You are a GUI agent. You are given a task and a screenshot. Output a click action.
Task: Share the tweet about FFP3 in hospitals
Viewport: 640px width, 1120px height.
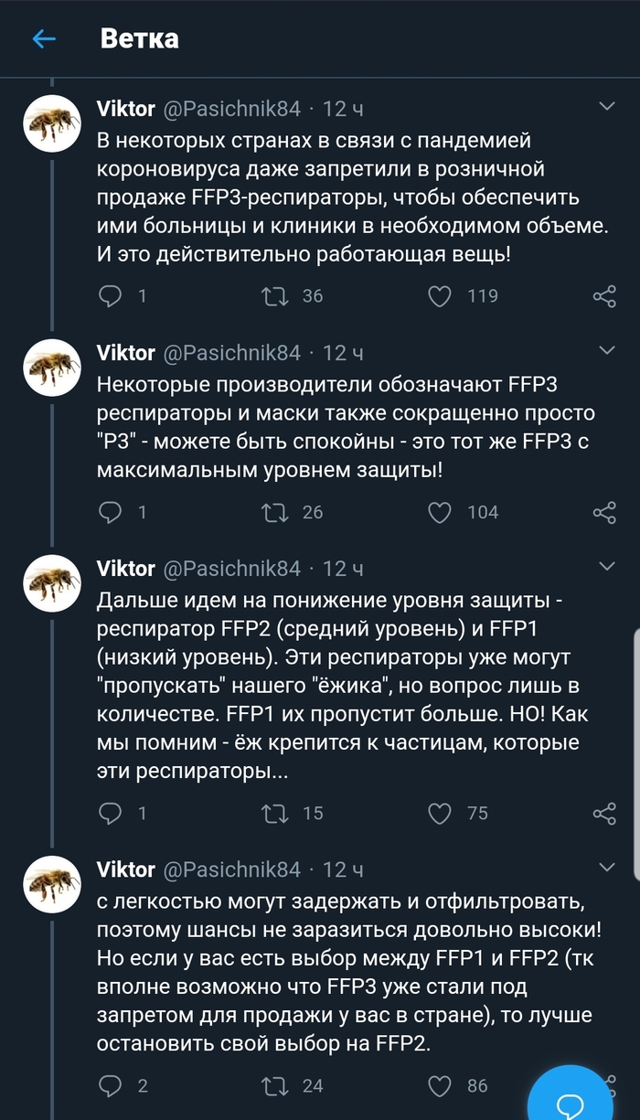pyautogui.click(x=604, y=295)
